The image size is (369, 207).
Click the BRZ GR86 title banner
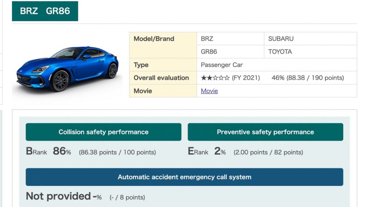(45, 11)
